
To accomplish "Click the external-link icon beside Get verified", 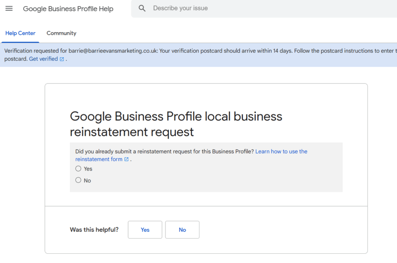I will pos(62,59).
